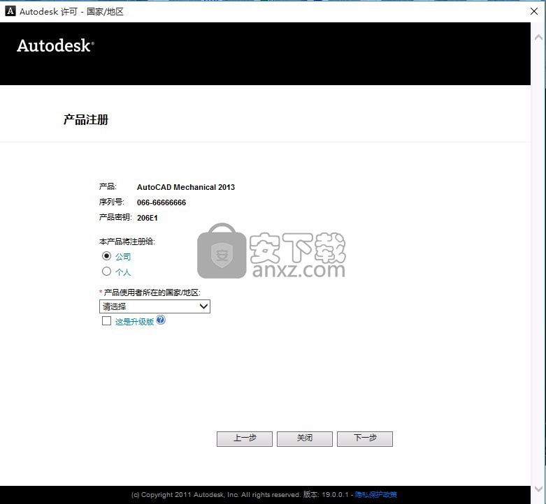Viewport: 546px width, 504px height.
Task: Click the 个人 label text
Action: (123, 272)
